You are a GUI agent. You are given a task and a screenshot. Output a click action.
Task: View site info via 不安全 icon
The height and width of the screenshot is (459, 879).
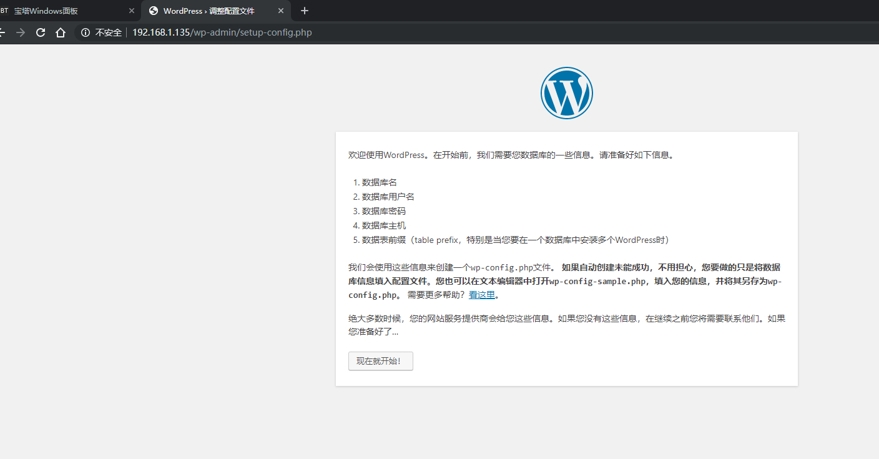(x=86, y=32)
